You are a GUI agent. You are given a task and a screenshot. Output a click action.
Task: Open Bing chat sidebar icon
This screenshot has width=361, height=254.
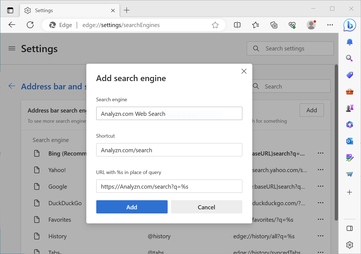coord(350,25)
